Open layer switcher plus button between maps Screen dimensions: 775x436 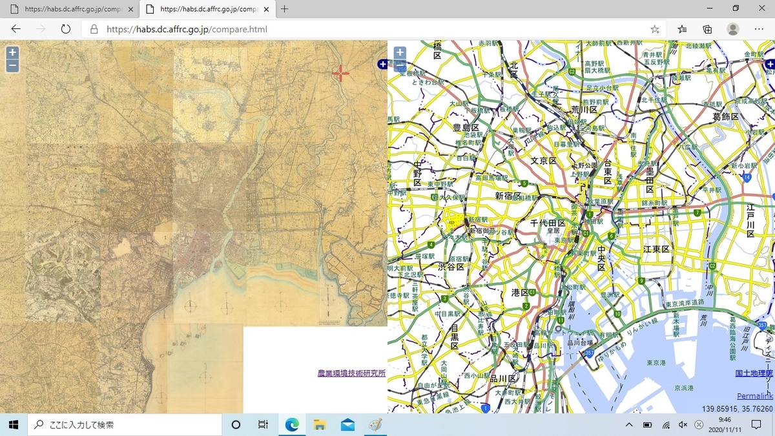(382, 64)
